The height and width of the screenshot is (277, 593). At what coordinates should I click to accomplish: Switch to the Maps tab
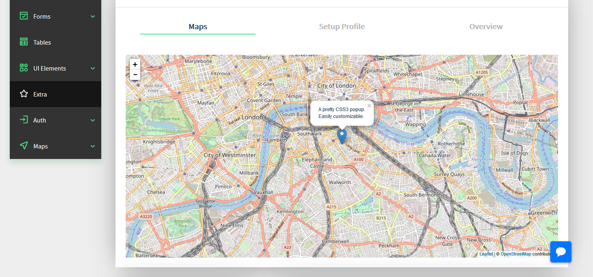click(x=198, y=27)
